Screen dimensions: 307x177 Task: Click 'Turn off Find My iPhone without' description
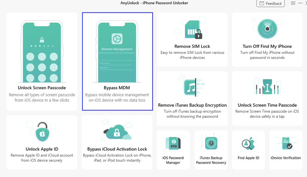coord(267,55)
